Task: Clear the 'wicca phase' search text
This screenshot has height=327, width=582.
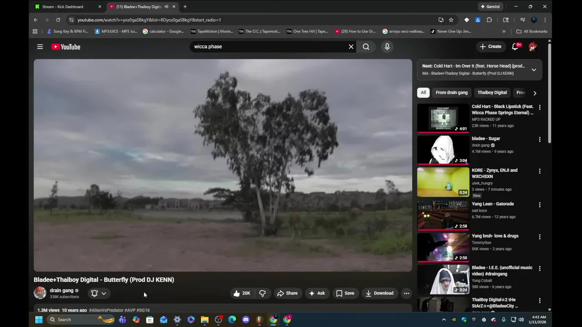Action: (351, 47)
